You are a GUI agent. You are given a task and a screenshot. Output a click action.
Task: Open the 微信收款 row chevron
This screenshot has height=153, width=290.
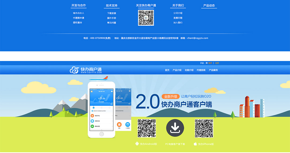(112, 127)
